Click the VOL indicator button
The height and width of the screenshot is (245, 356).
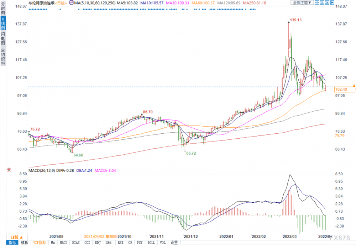click(x=163, y=243)
